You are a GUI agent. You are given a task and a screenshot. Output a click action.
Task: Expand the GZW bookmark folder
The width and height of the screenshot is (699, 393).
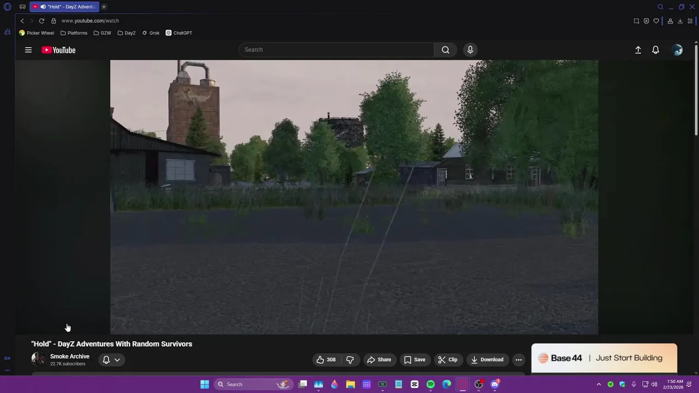pos(102,33)
